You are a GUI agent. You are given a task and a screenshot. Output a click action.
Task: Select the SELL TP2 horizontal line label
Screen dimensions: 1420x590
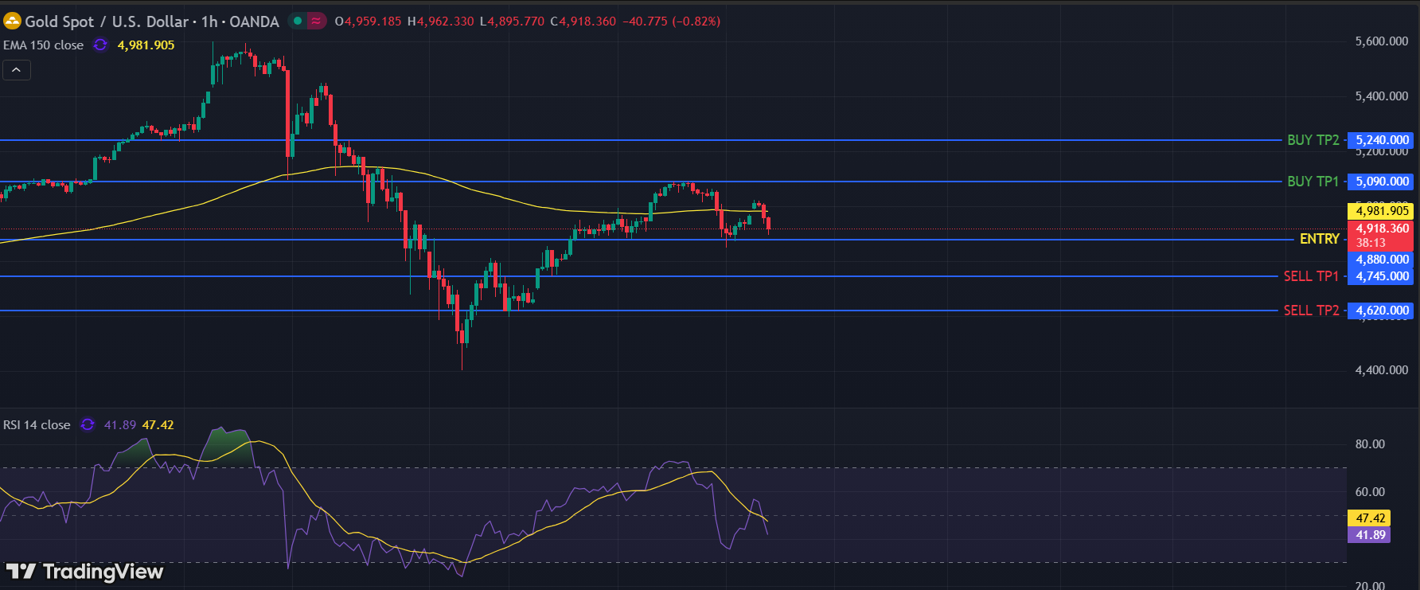1311,311
